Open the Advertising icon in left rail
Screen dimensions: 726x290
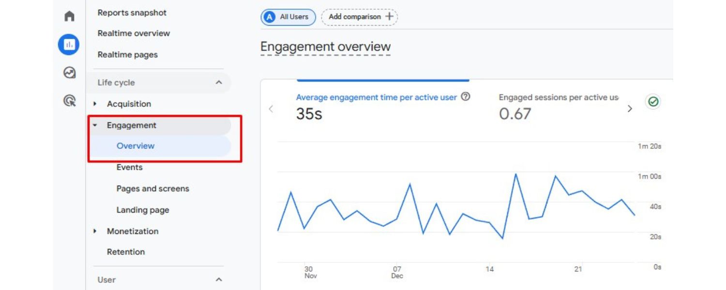coord(69,101)
